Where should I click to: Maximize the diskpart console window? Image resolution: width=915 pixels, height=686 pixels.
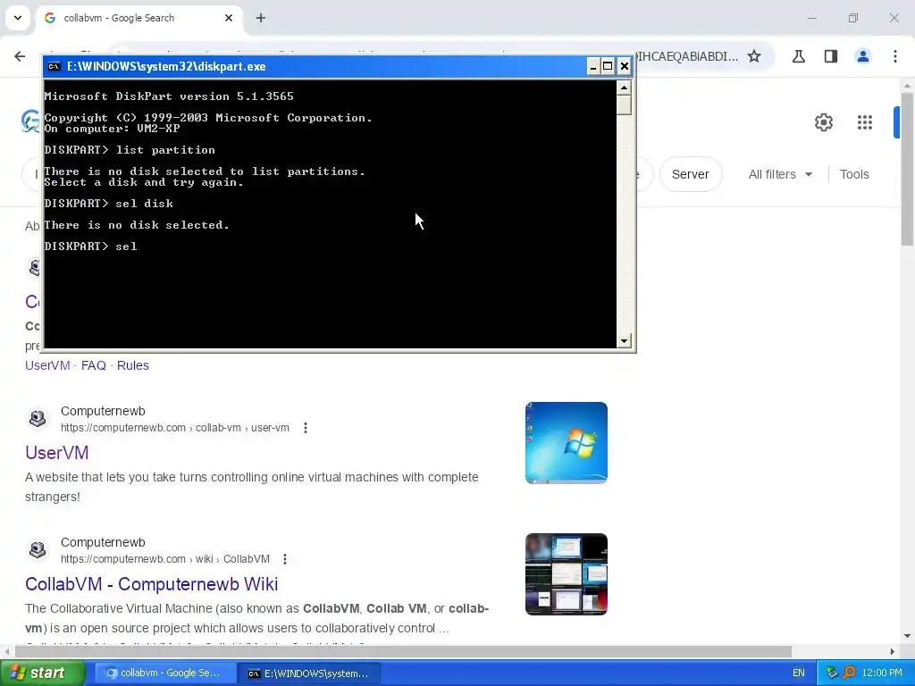(x=608, y=66)
